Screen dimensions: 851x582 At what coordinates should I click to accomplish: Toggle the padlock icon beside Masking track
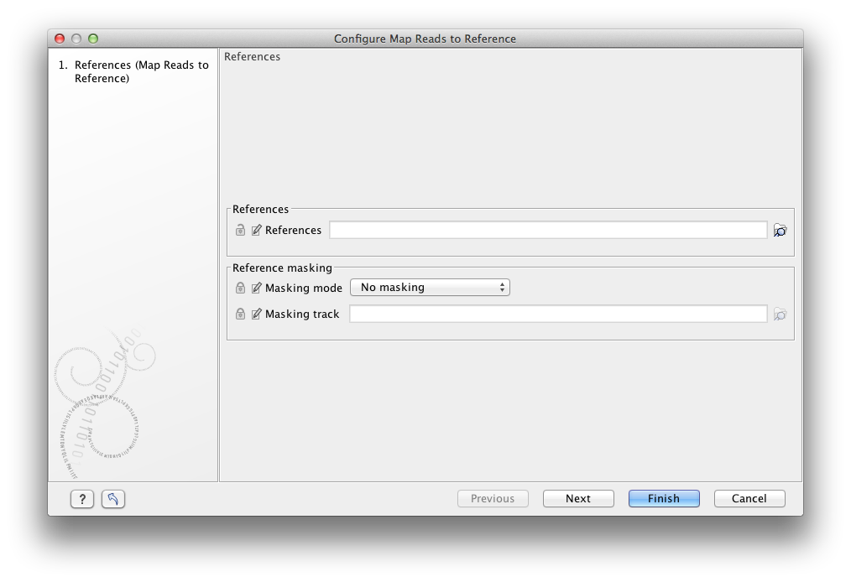point(239,314)
